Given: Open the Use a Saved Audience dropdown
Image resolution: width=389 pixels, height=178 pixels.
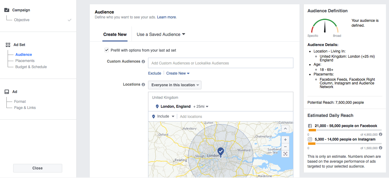Looking at the screenshot, I should coord(161,34).
